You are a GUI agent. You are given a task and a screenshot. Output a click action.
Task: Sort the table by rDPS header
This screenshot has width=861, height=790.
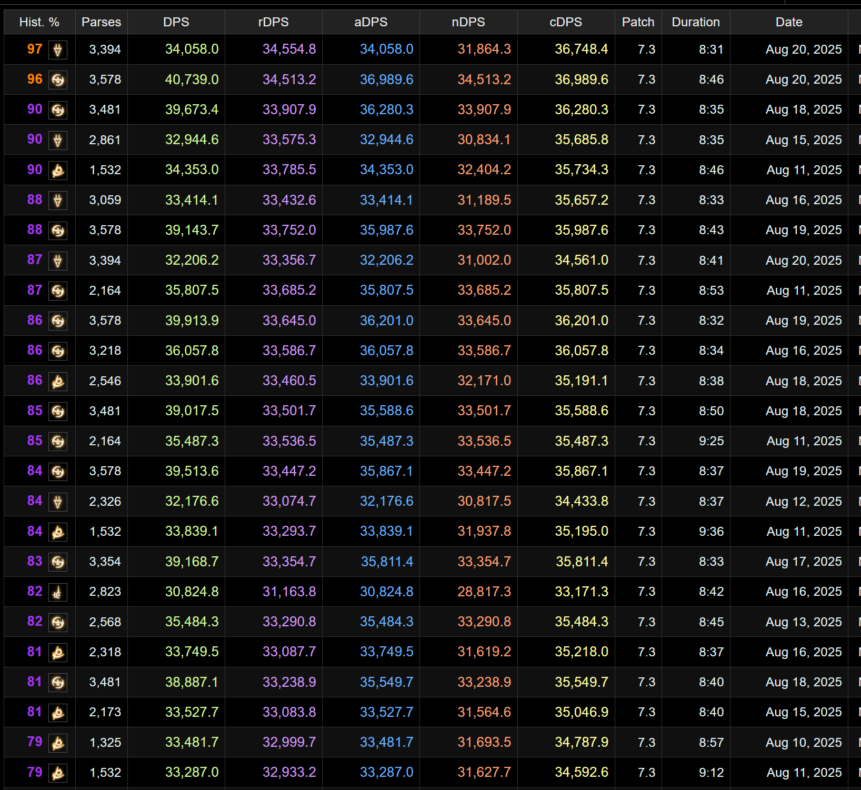click(x=274, y=22)
